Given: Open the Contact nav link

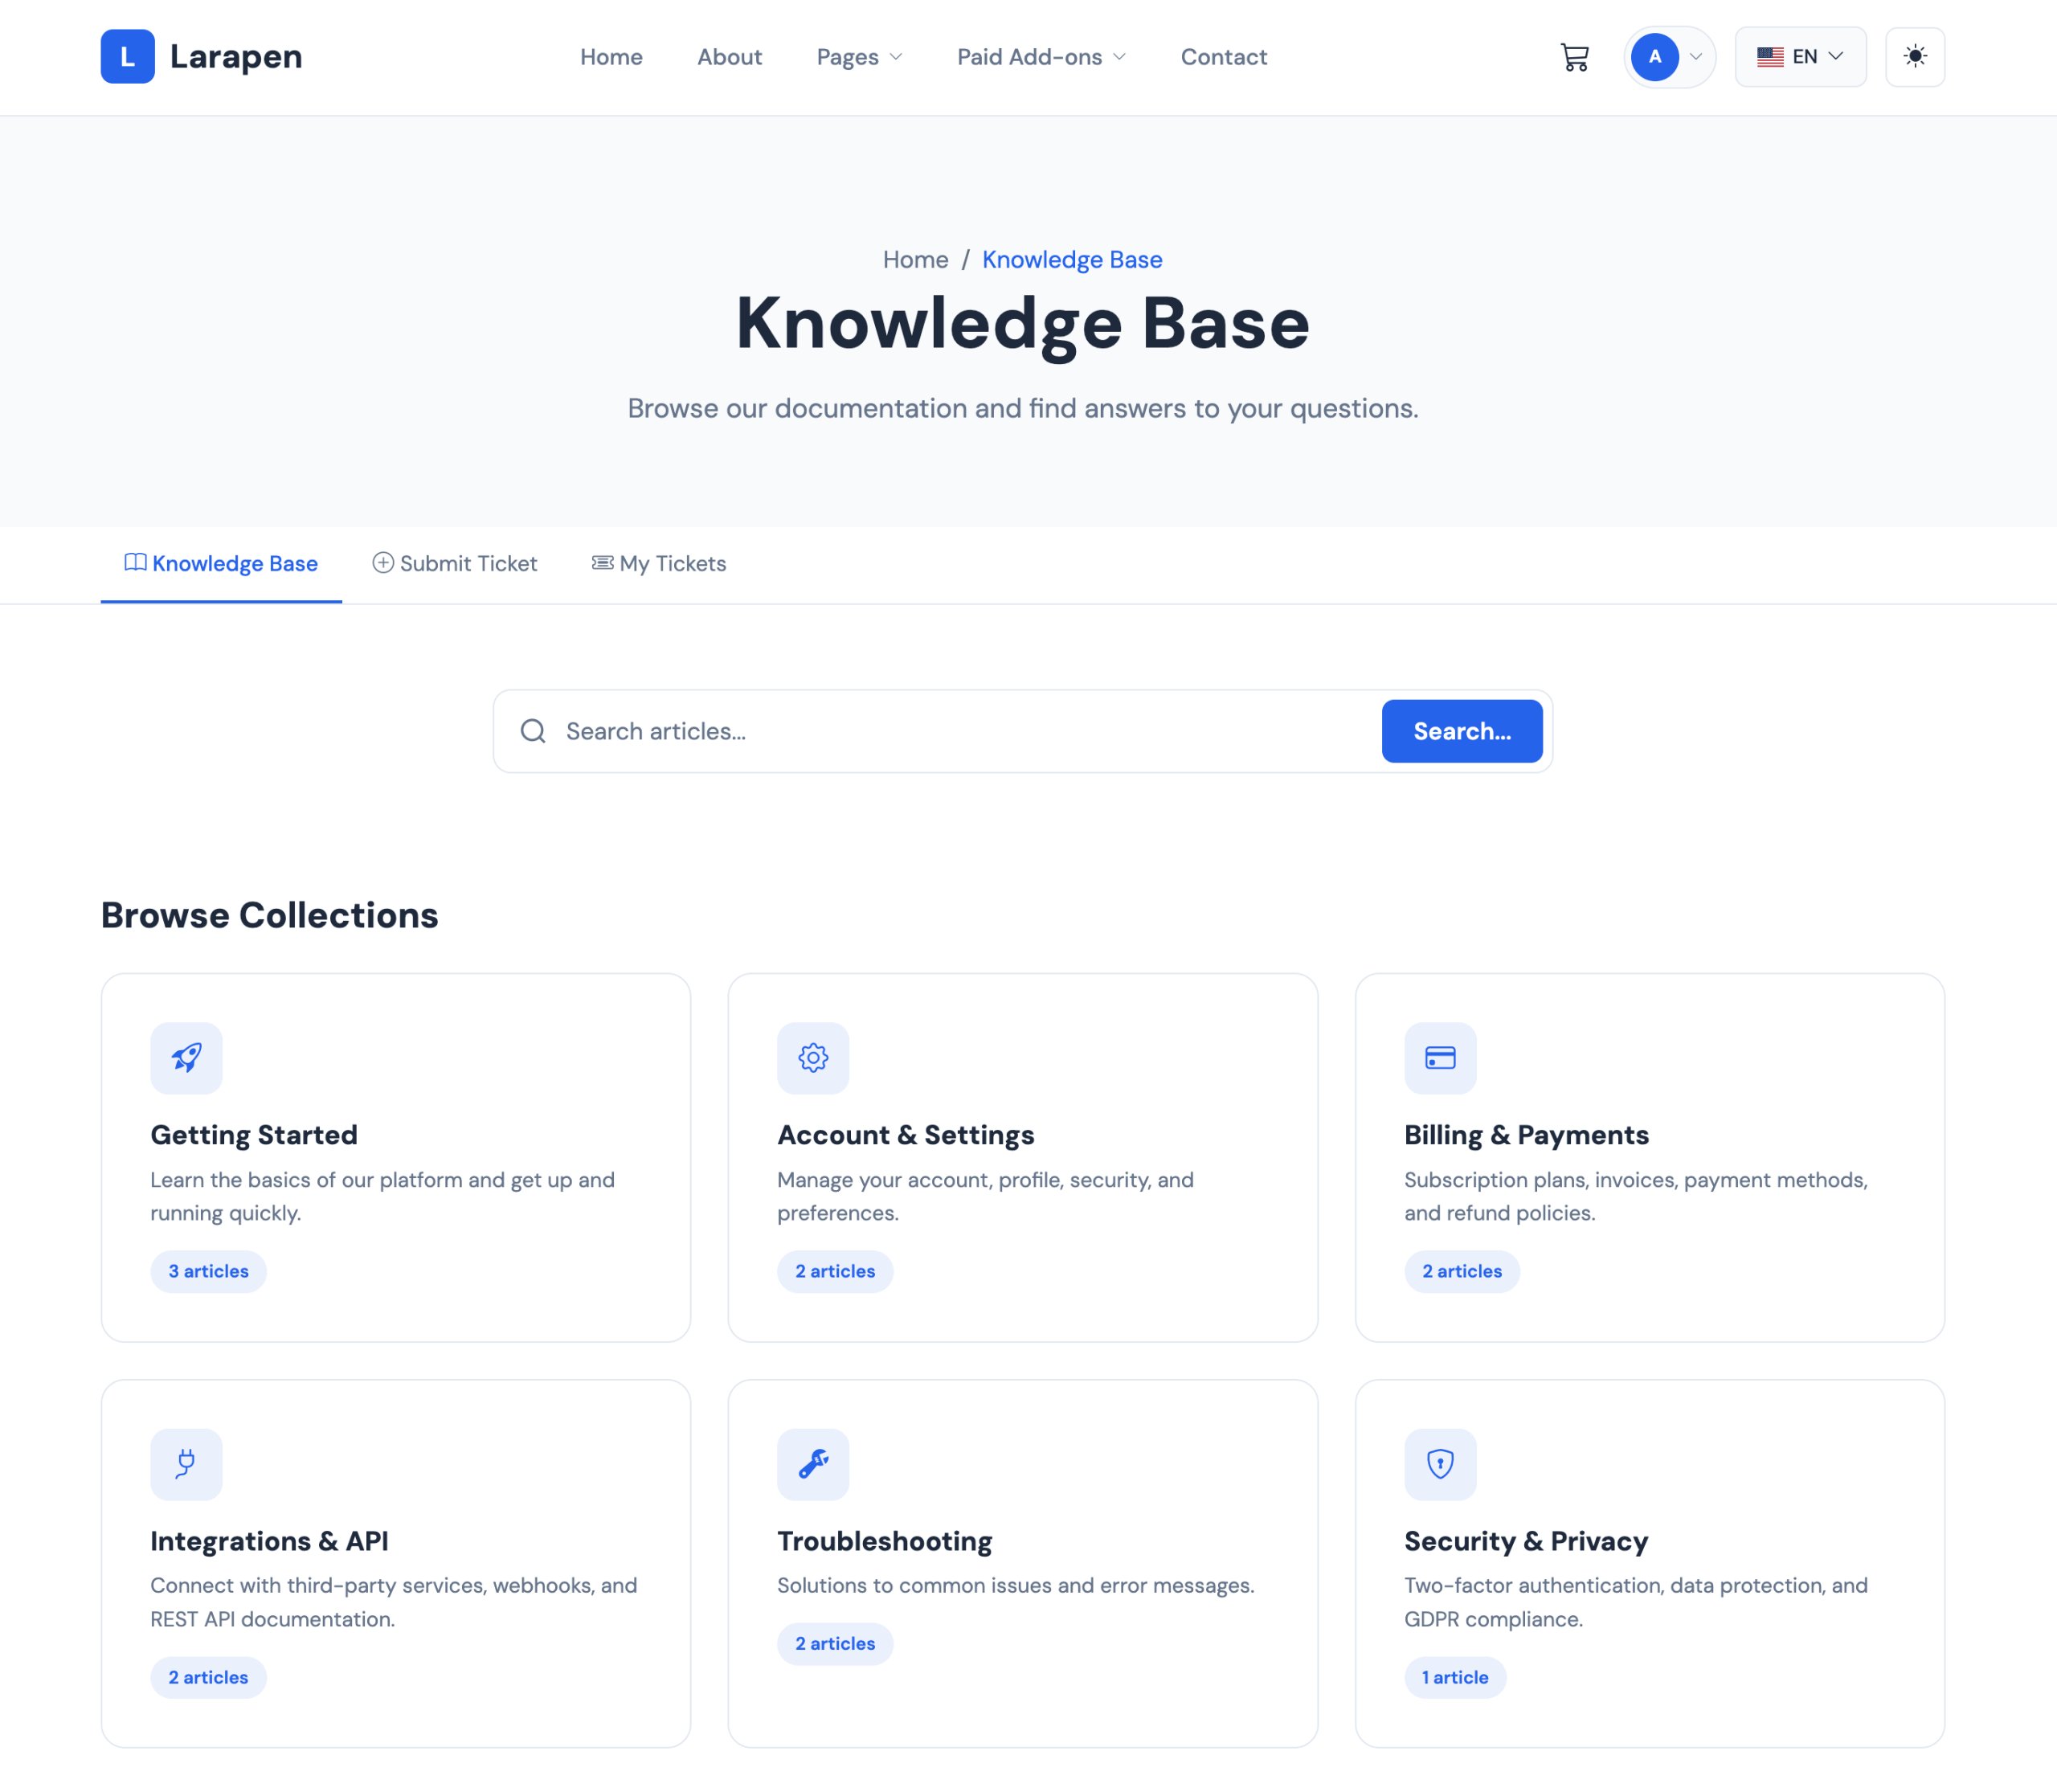Looking at the screenshot, I should click(1223, 57).
